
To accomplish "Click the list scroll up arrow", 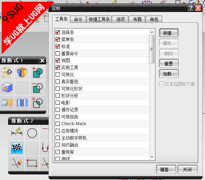I will [x=152, y=32].
